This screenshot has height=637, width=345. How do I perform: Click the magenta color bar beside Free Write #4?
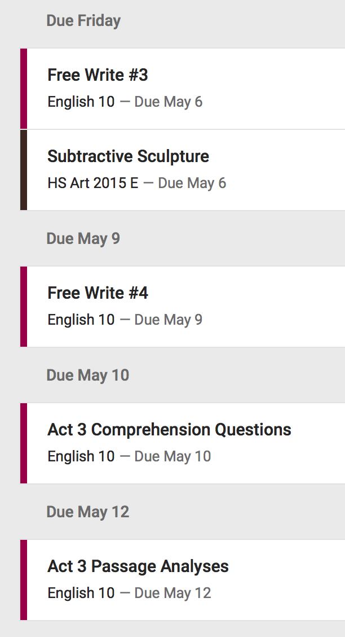click(24, 307)
